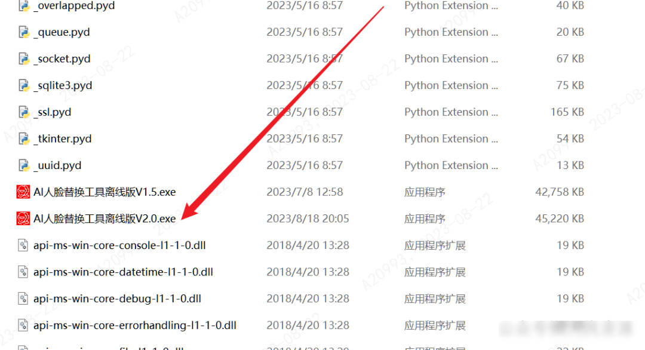Image resolution: width=645 pixels, height=350 pixels.
Task: Click the _ssl.pyd file icon
Action: click(x=24, y=112)
